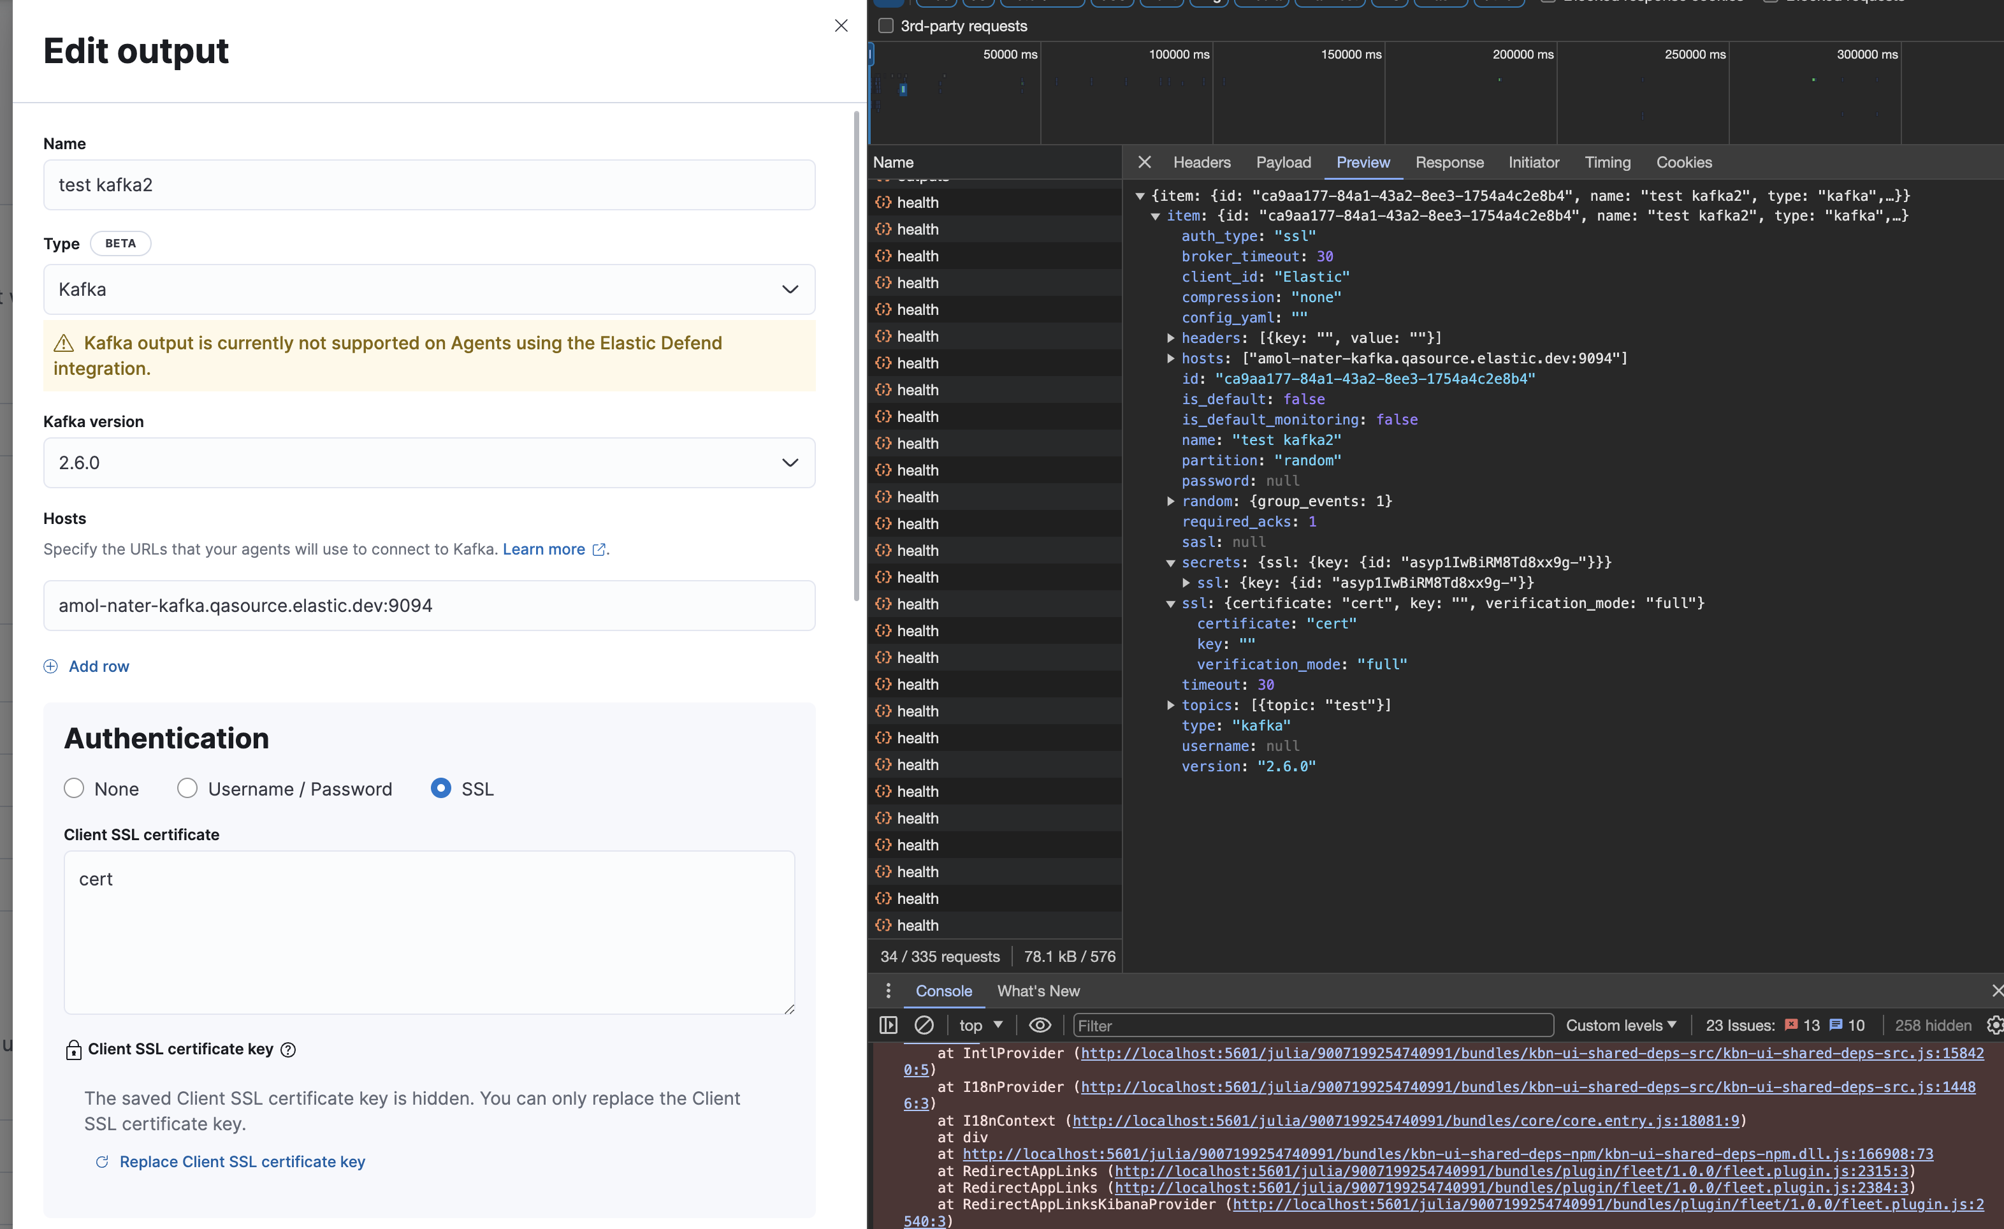This screenshot has height=1229, width=2004.
Task: Expand the headers array node
Action: coord(1171,338)
